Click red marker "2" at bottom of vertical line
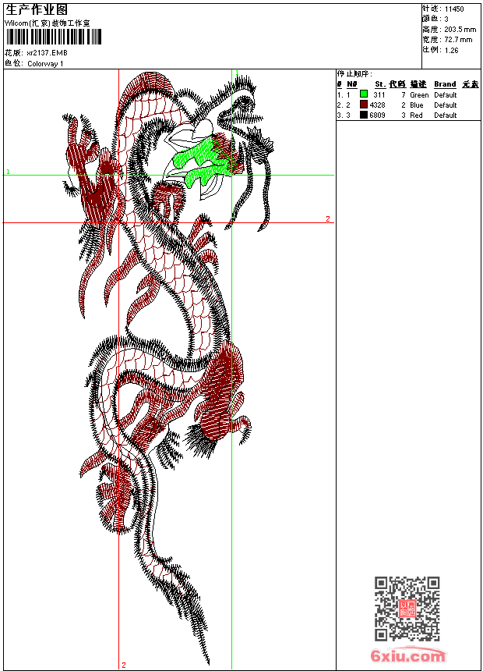Viewport: 483px width, 671px height. [124, 665]
